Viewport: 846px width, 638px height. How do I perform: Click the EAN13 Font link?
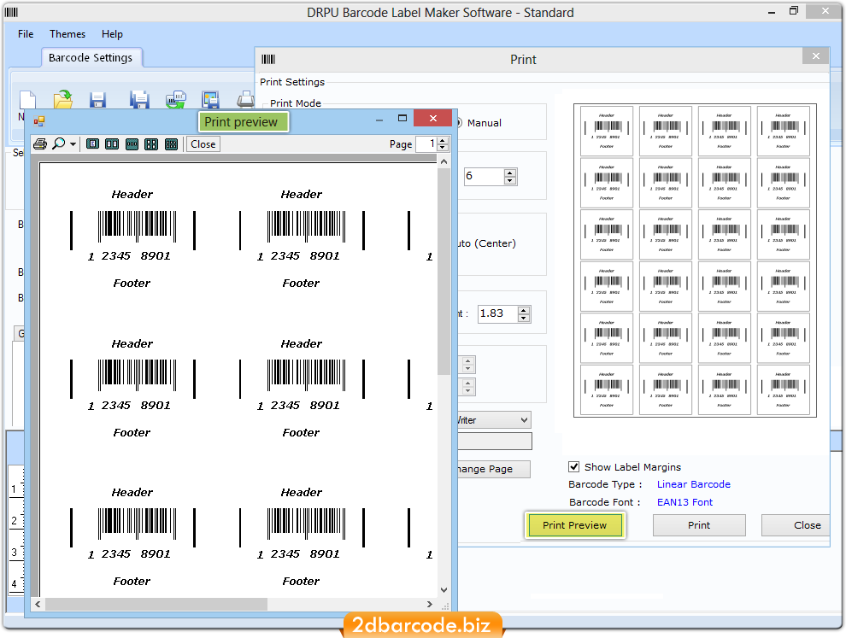click(x=684, y=502)
